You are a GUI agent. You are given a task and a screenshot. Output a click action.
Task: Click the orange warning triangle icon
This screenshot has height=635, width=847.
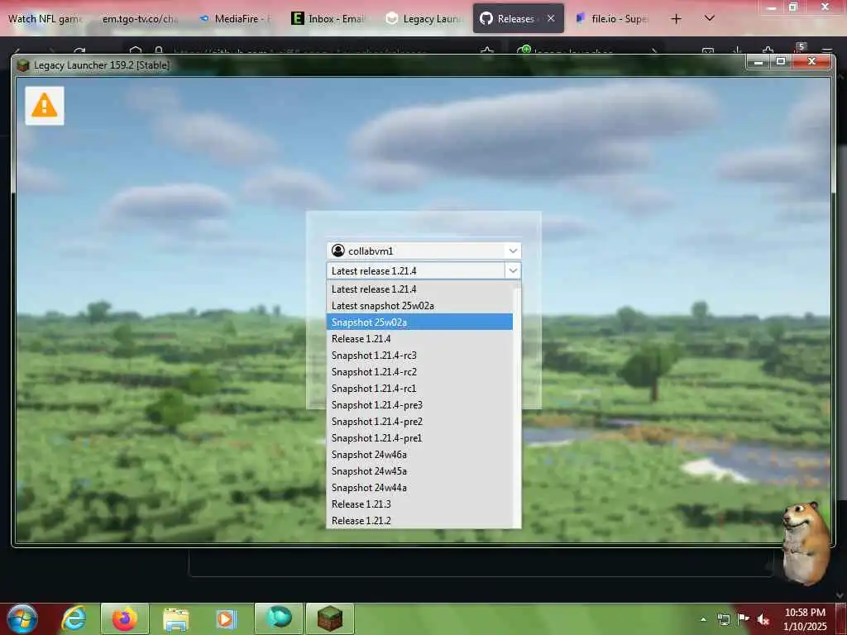45,105
